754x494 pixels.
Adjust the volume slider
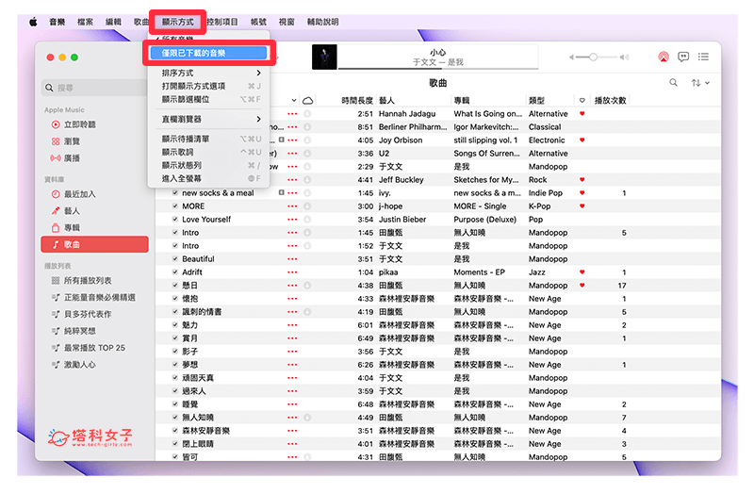[x=597, y=58]
